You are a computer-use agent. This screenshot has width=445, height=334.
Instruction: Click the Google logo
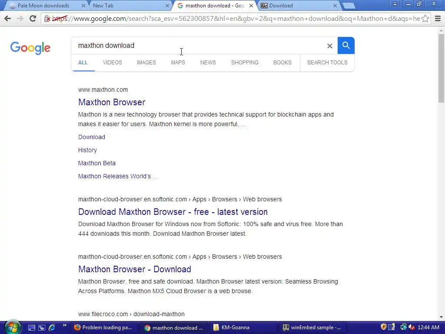click(x=30, y=48)
